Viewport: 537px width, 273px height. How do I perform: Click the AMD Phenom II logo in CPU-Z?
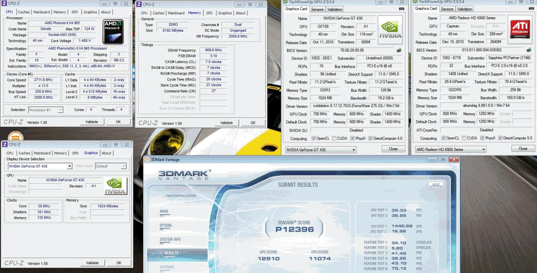click(x=113, y=32)
